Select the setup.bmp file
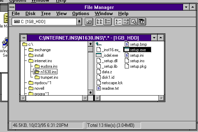 tap(136, 44)
